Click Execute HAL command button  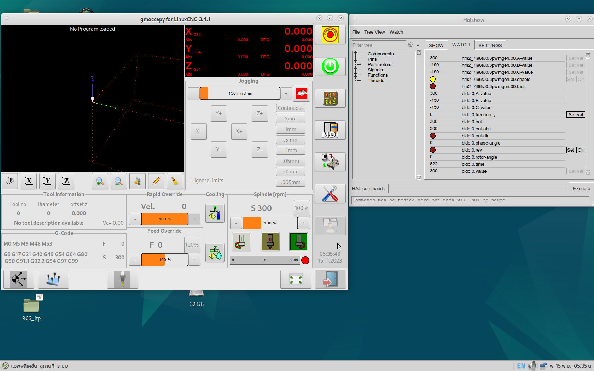pyautogui.click(x=581, y=189)
